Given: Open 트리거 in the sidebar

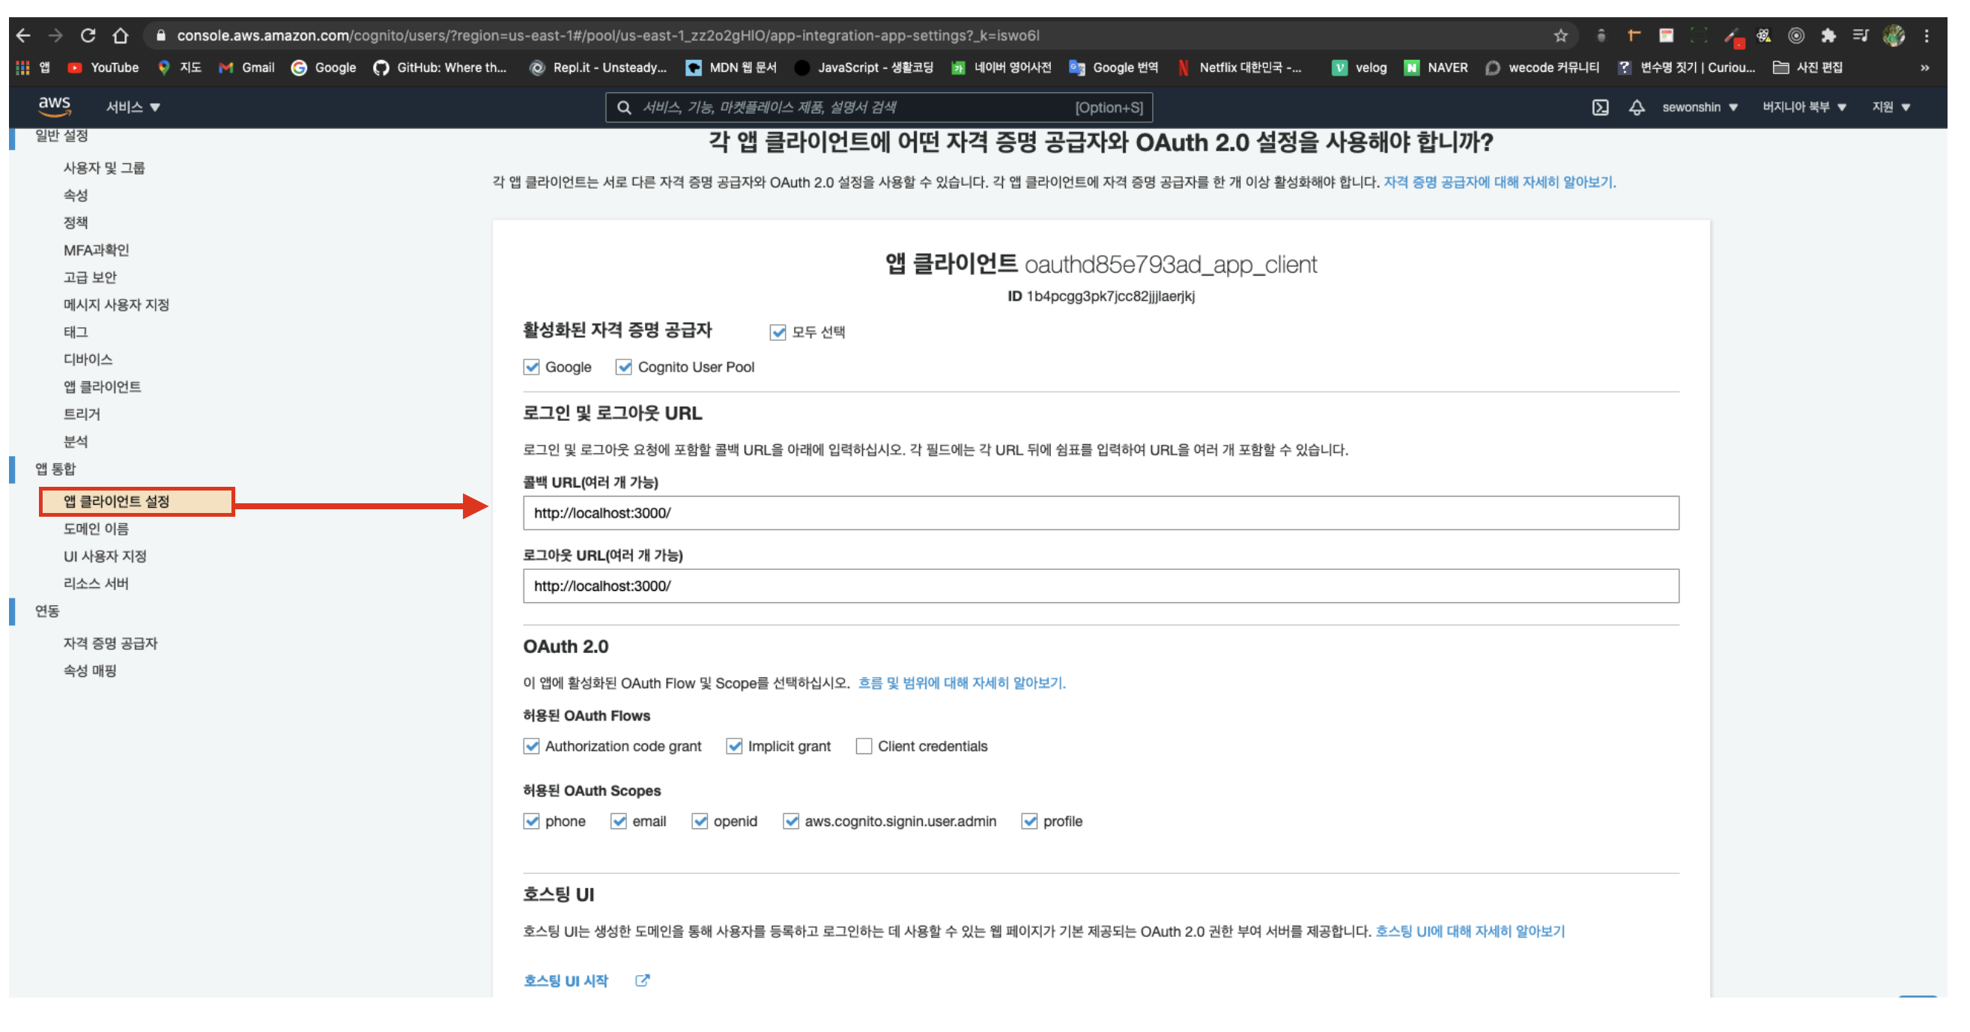Looking at the screenshot, I should pyautogui.click(x=82, y=414).
